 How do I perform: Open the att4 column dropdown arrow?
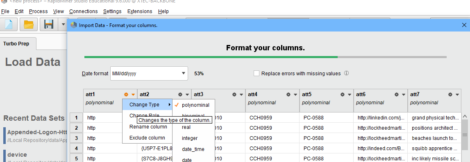[295, 95]
